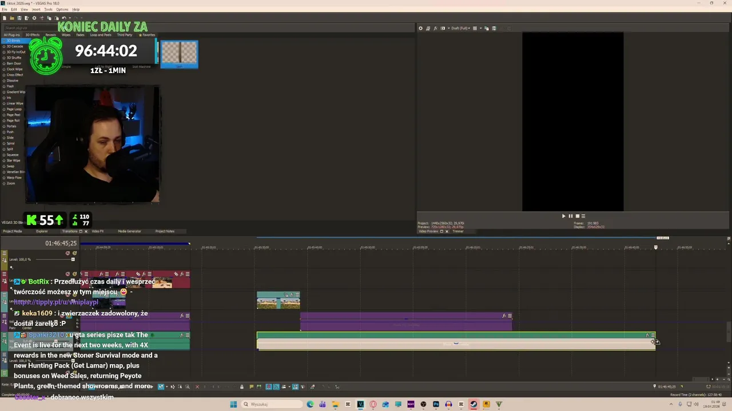The width and height of the screenshot is (732, 411).
Task: Show the Third Party transitions category
Action: [x=125, y=35]
